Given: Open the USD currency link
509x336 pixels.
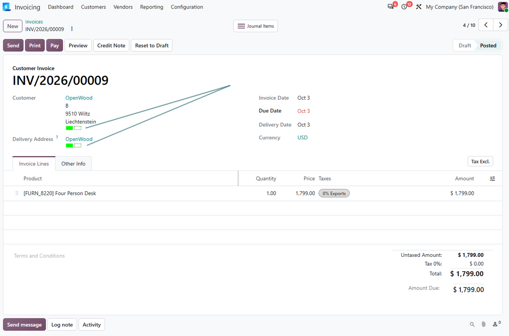Looking at the screenshot, I should coord(303,137).
